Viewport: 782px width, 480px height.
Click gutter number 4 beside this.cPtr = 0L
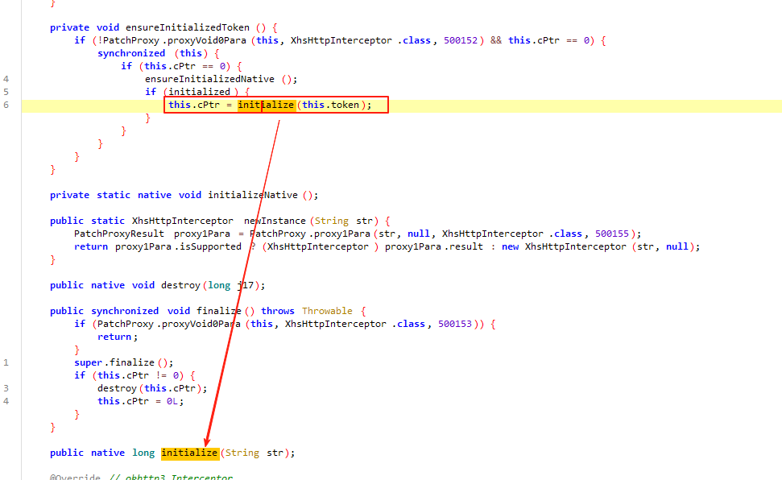point(6,401)
